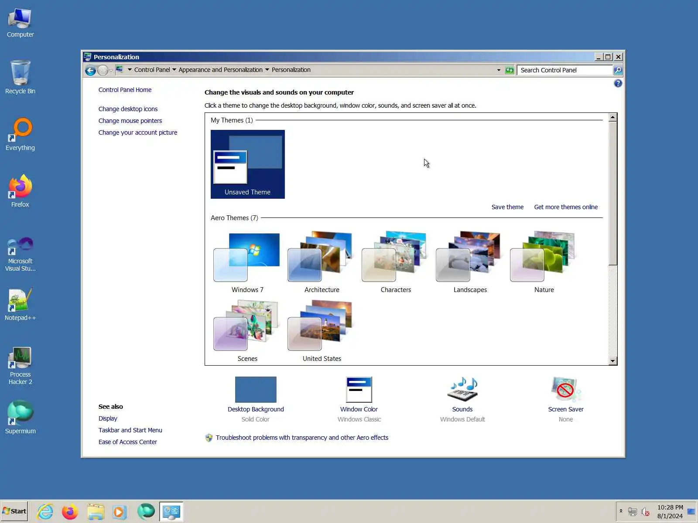Select the Architecture Aero theme
The height and width of the screenshot is (523, 698).
(x=322, y=263)
